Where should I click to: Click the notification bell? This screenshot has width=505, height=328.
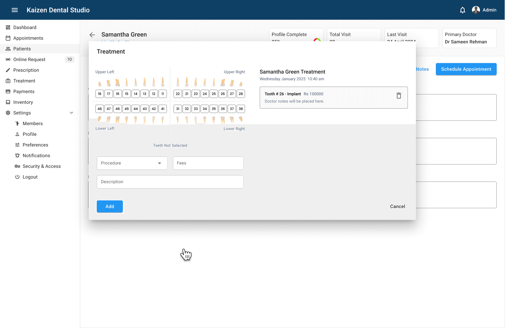(463, 10)
